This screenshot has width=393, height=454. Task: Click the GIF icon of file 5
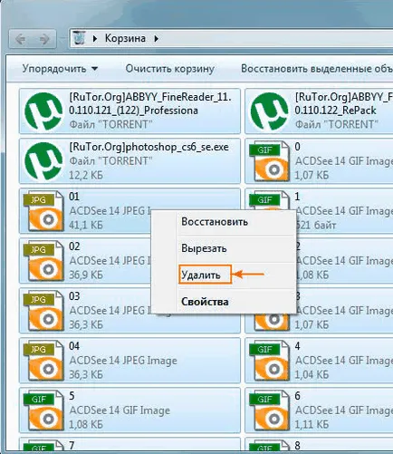click(x=43, y=411)
